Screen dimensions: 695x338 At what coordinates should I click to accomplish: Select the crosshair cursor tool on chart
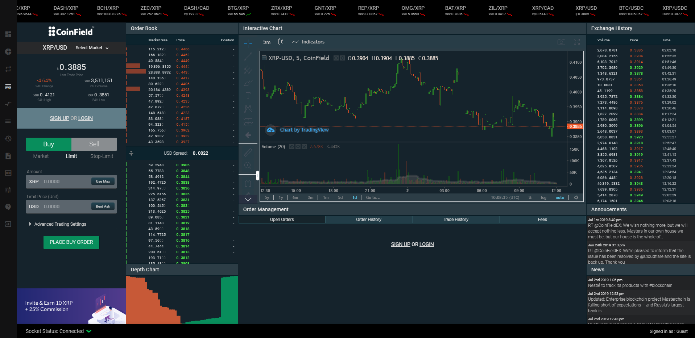pyautogui.click(x=248, y=43)
